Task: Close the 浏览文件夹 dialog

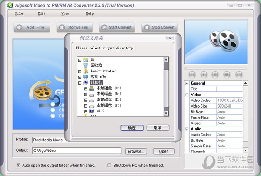Action: click(x=170, y=38)
